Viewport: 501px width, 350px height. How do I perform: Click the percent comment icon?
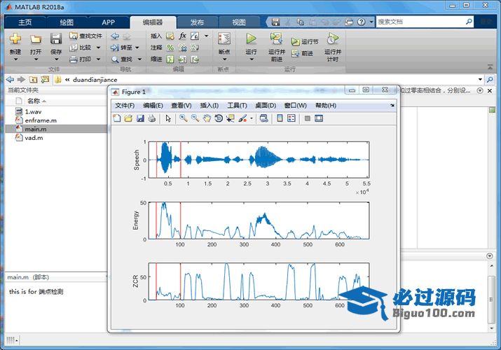pyautogui.click(x=170, y=48)
